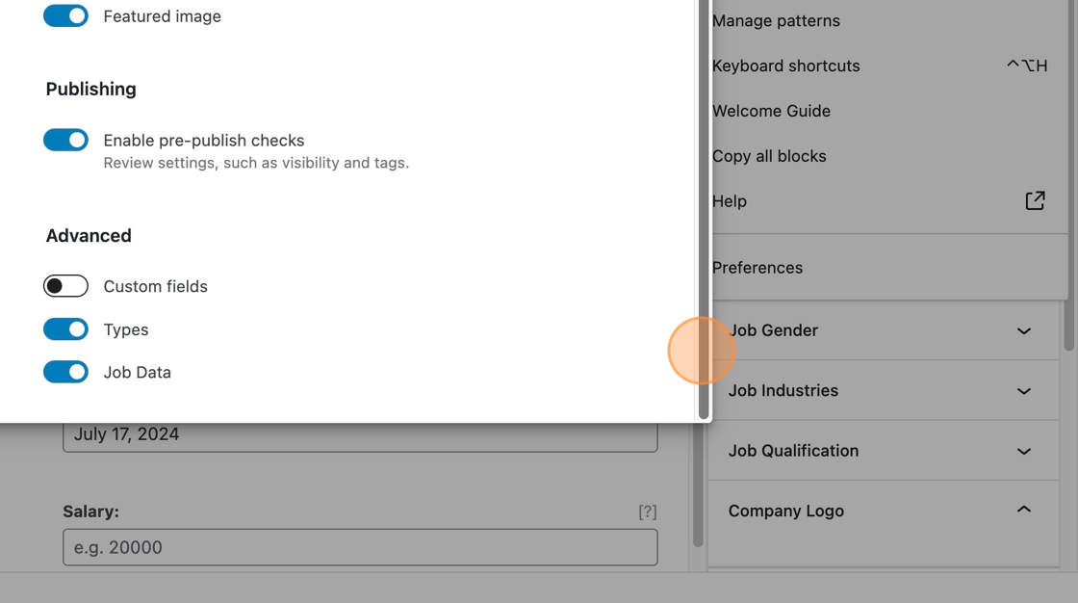
Task: Expand the Job Qualification panel chevron
Action: 1024,452
